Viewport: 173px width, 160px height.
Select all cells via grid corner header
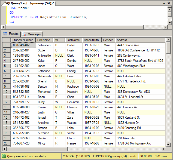click(7, 40)
